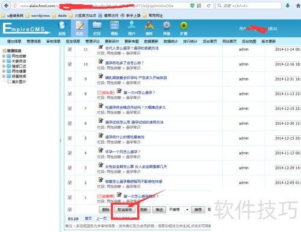Select the 美女图片 tree item

pos(19,82)
